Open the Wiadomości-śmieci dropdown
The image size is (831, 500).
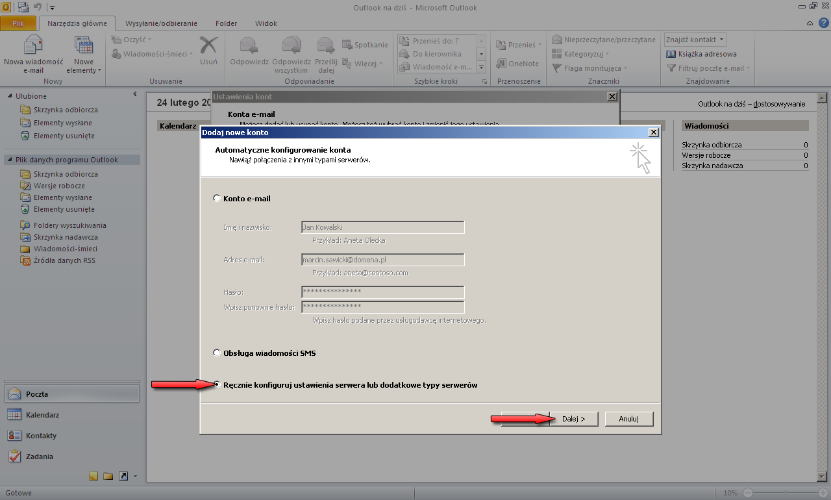click(x=152, y=54)
